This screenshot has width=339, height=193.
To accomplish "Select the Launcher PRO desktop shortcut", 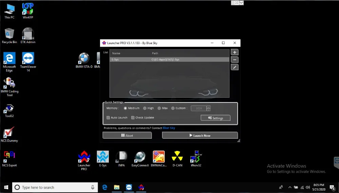I will point(84,160).
